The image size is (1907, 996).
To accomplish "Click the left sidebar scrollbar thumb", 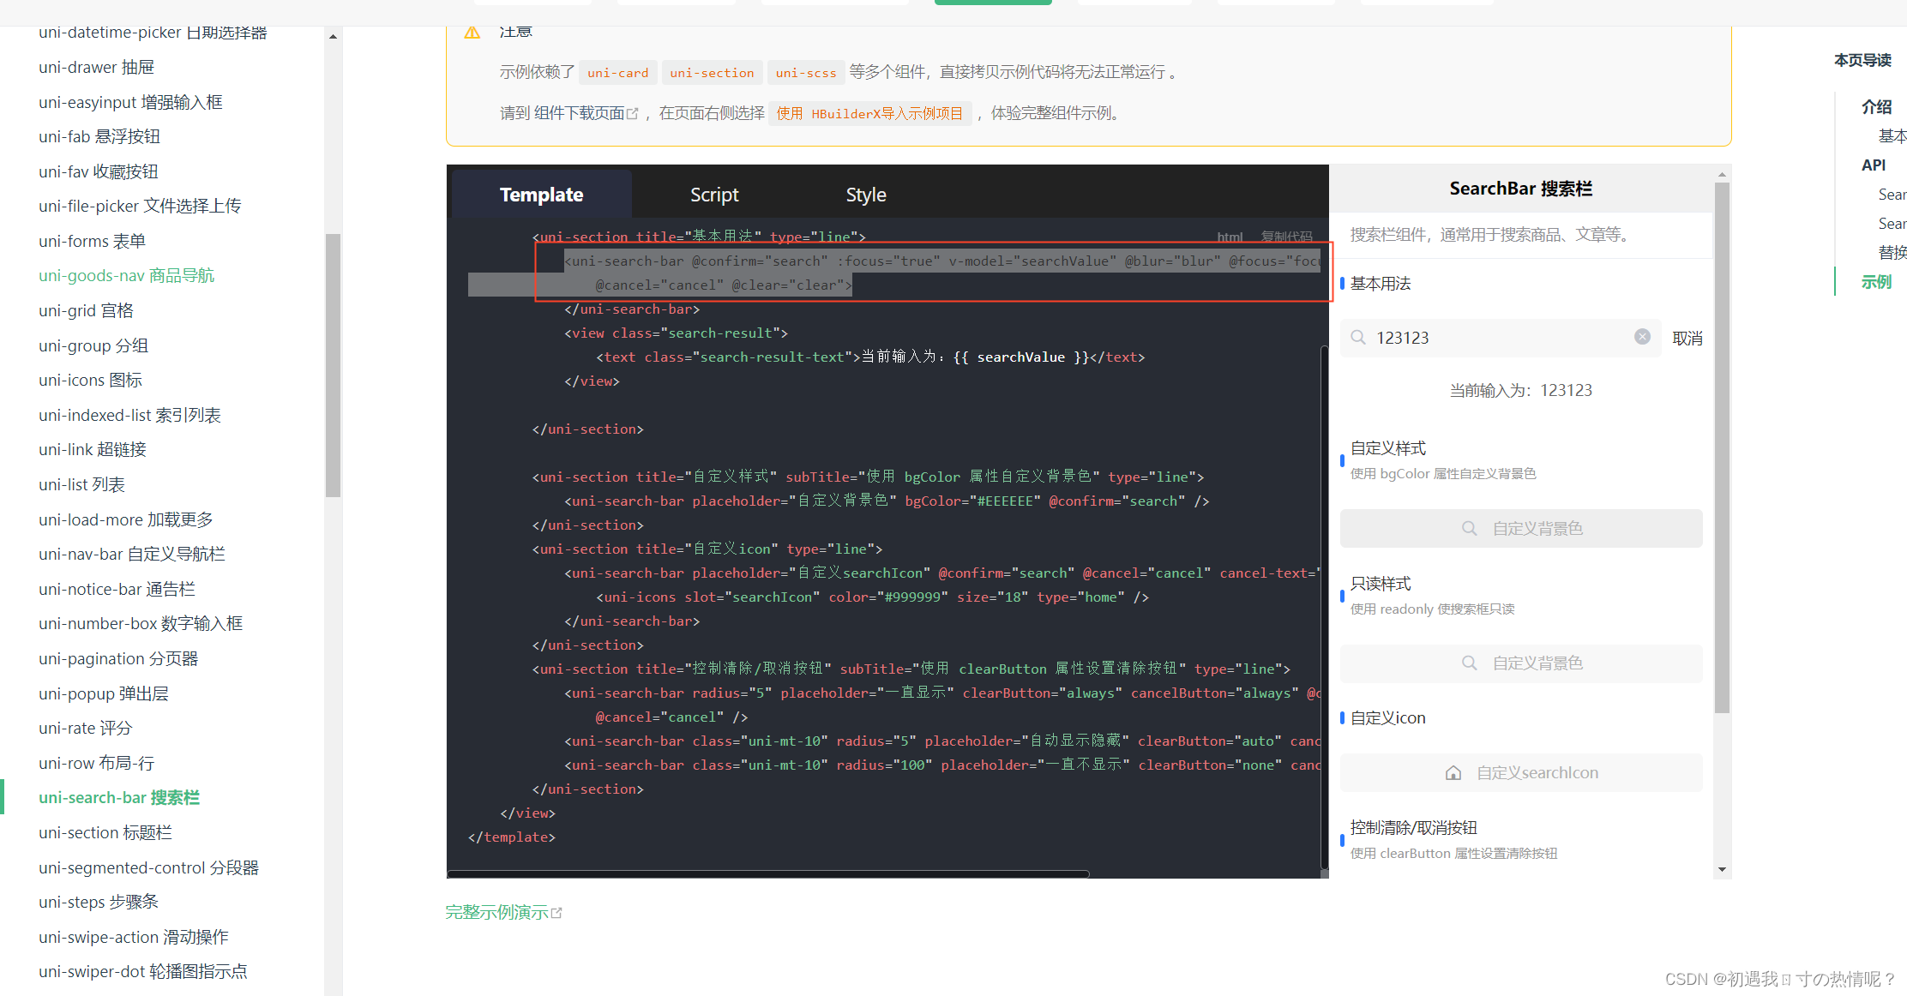I will tap(333, 365).
